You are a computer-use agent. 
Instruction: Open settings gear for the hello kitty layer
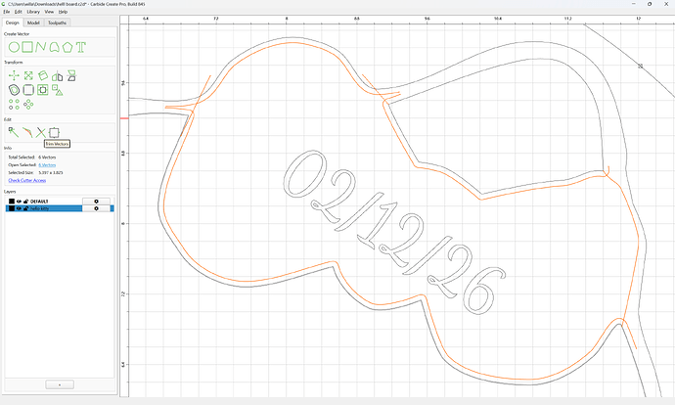(x=97, y=208)
